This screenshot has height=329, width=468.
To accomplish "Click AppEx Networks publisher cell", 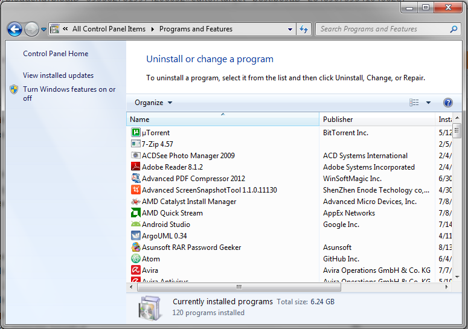I will [x=349, y=213].
